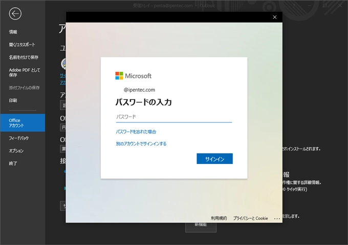Click the パスワードを忘れた場合 link
This screenshot has width=348, height=245.
click(136, 132)
